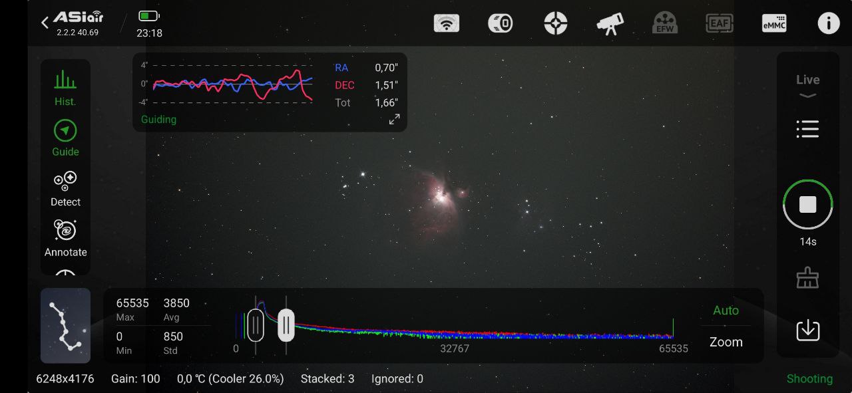The width and height of the screenshot is (852, 393).
Task: Expand the Guiding graph to full size
Action: tap(394, 119)
